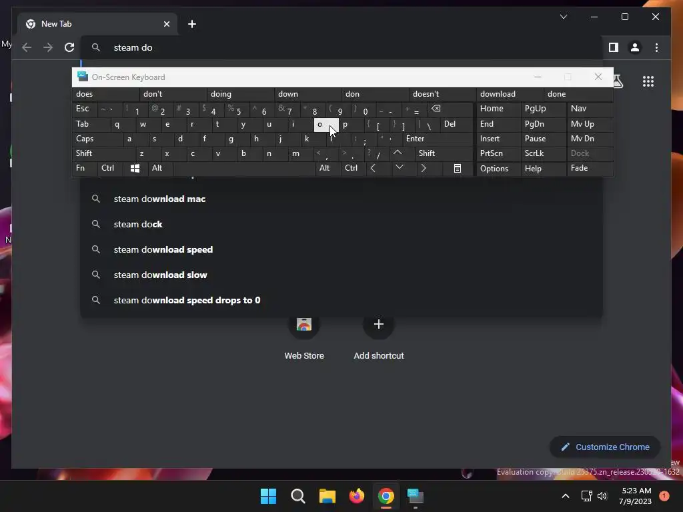Toggle the left Ctrl key on the On-Screen Keyboard

pos(110,168)
